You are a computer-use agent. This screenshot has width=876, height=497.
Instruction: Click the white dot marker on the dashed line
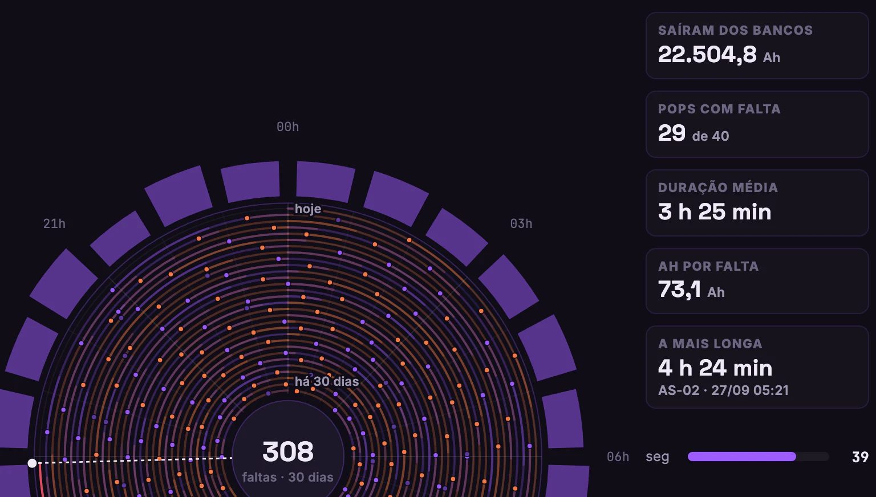pos(33,463)
